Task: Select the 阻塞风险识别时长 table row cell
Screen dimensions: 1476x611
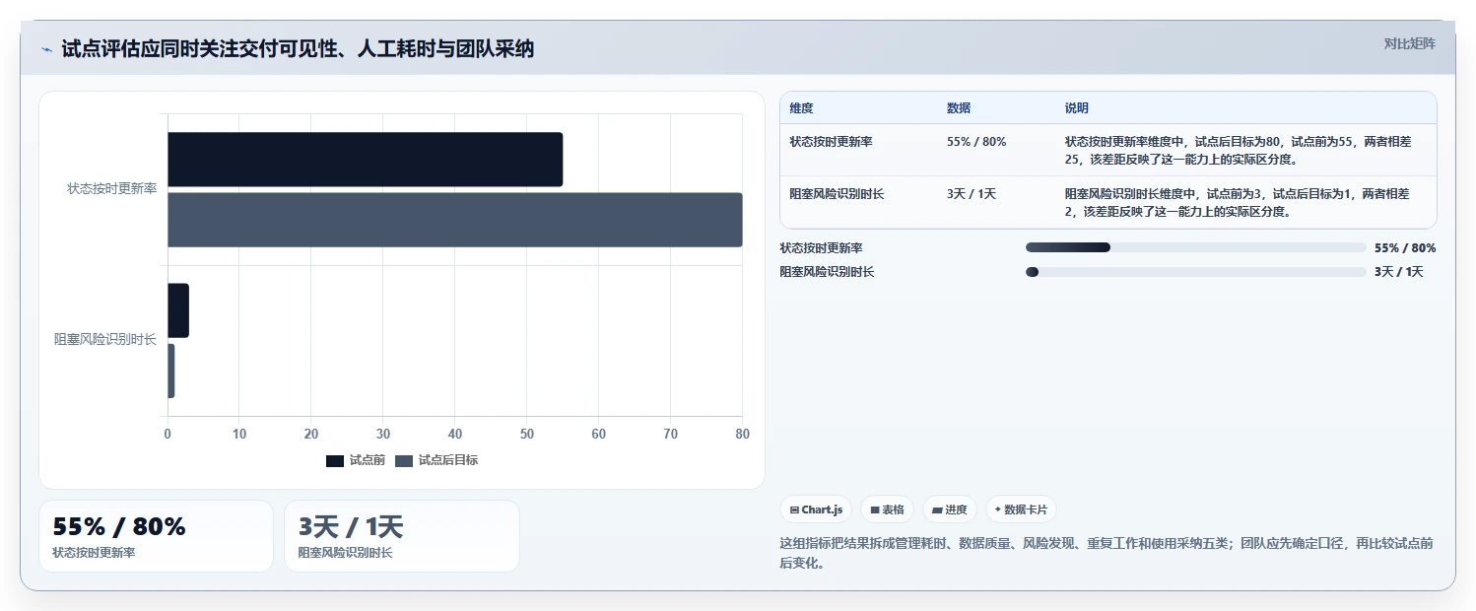Action: [x=837, y=193]
